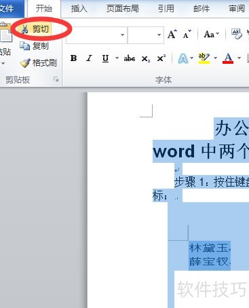Click the heading beginning with word 中两个
This screenshot has height=308, width=249.
201,151
